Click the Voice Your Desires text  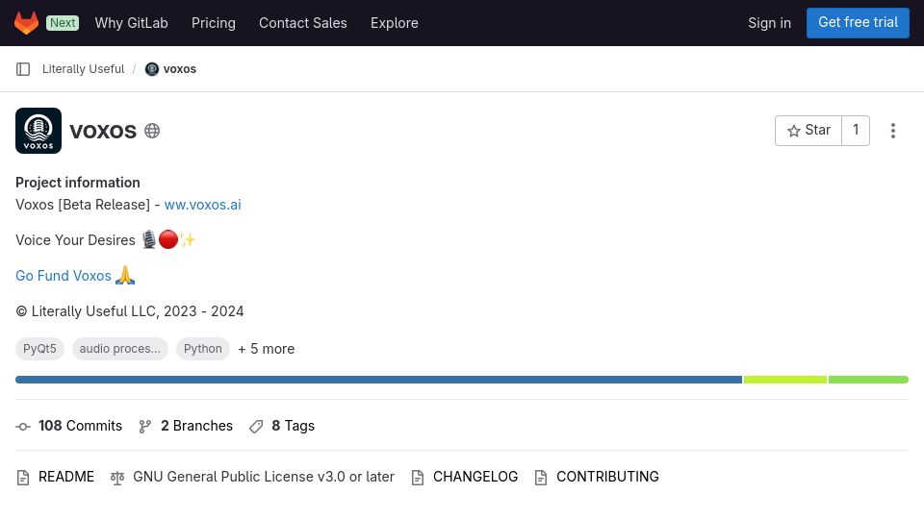[x=75, y=240]
